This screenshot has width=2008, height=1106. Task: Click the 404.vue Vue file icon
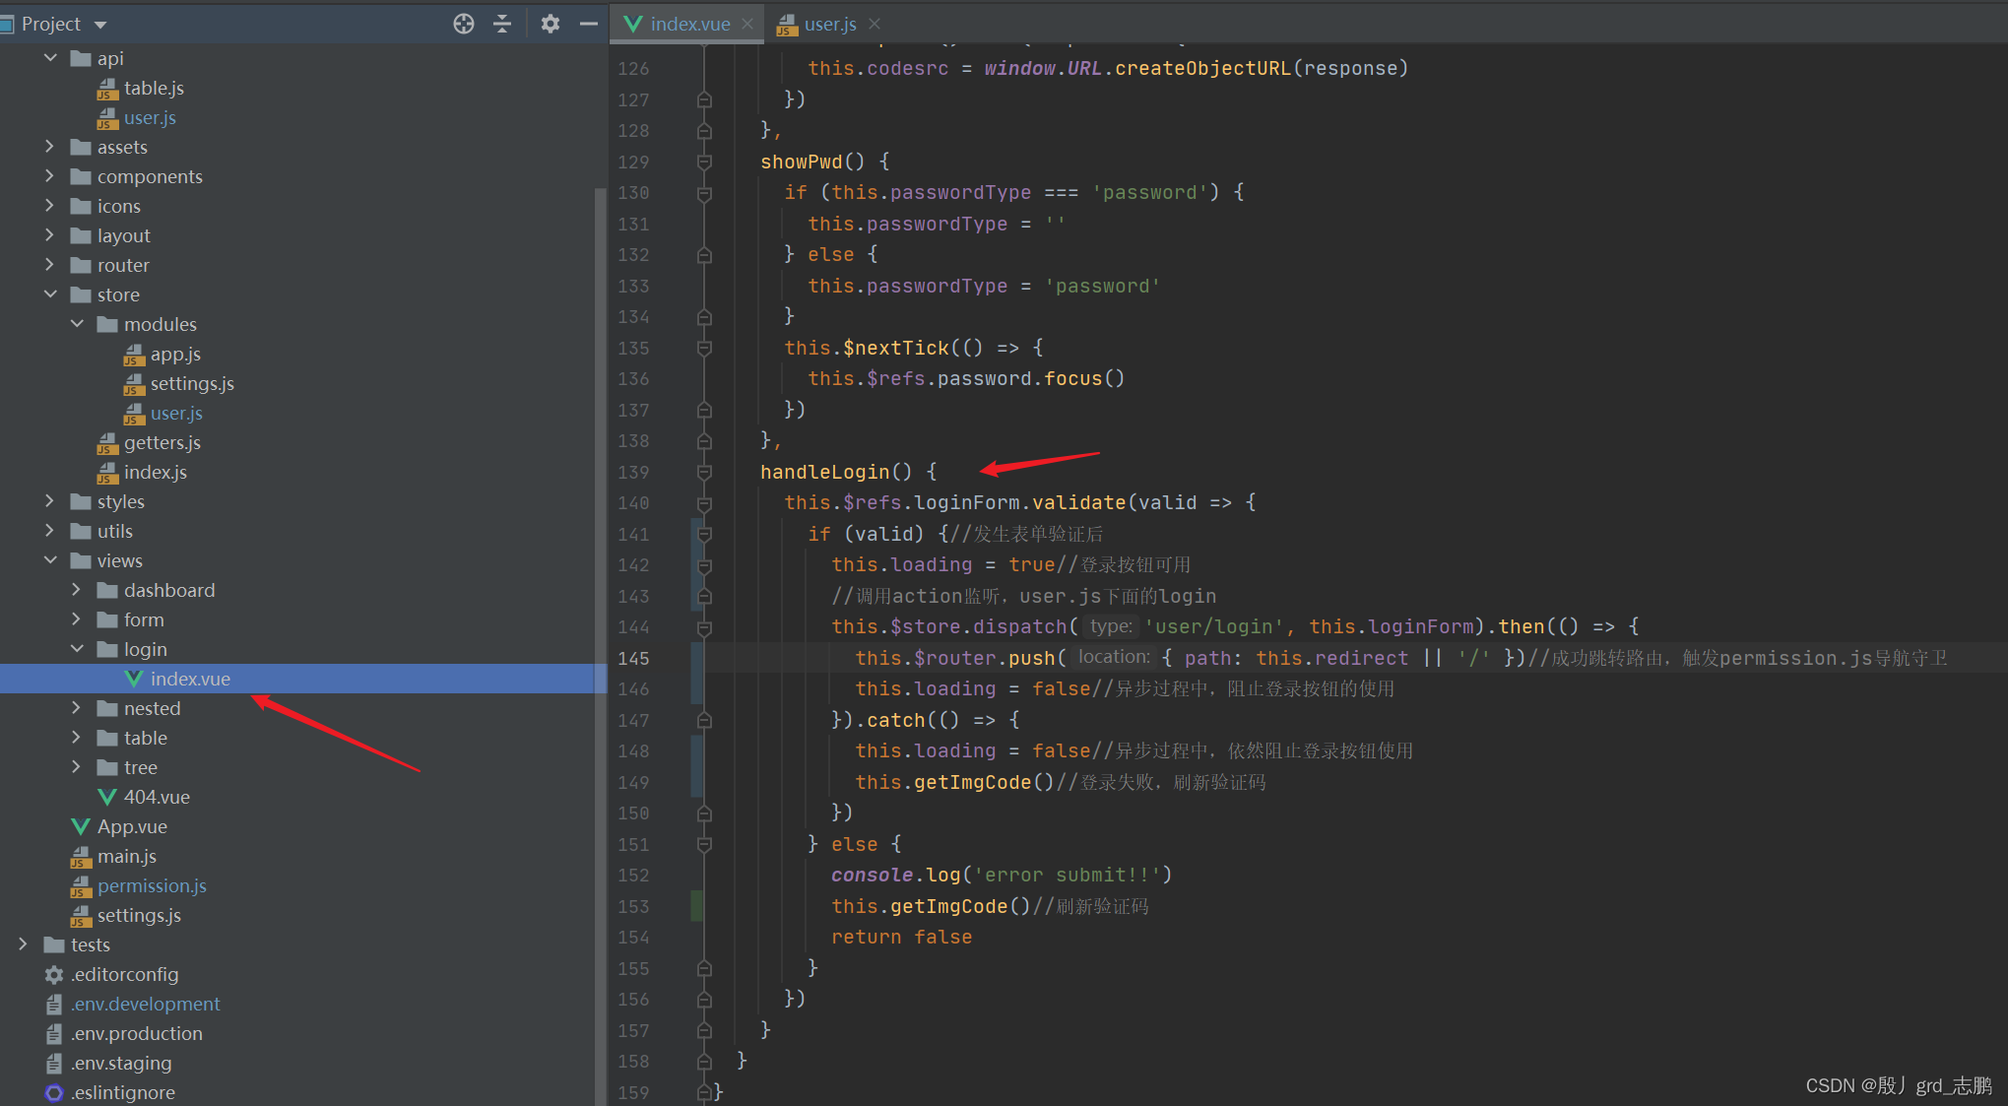tap(107, 797)
